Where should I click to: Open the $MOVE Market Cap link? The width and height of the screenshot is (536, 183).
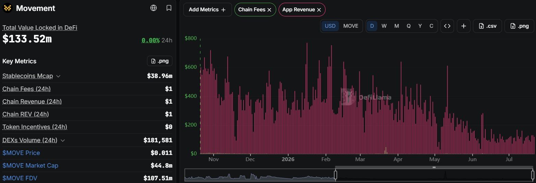30,166
